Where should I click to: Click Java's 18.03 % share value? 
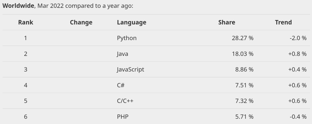pyautogui.click(x=242, y=54)
